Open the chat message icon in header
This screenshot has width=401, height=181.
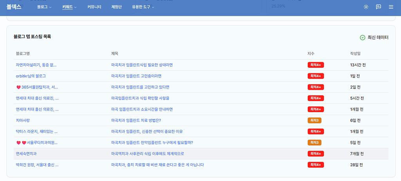[378, 7]
